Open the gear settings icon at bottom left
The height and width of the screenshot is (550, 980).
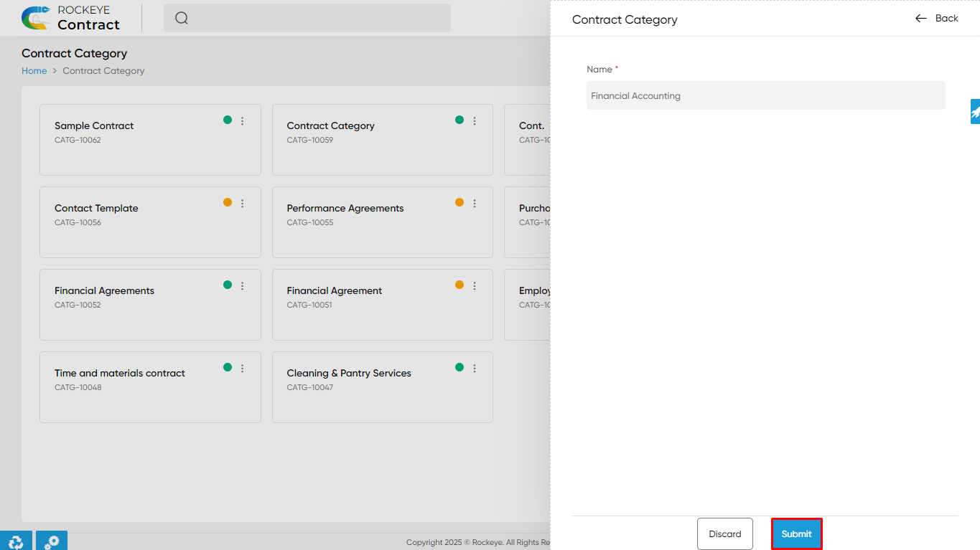(52, 541)
